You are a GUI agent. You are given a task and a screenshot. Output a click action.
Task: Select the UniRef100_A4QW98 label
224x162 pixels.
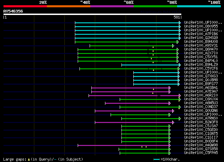point(201,145)
